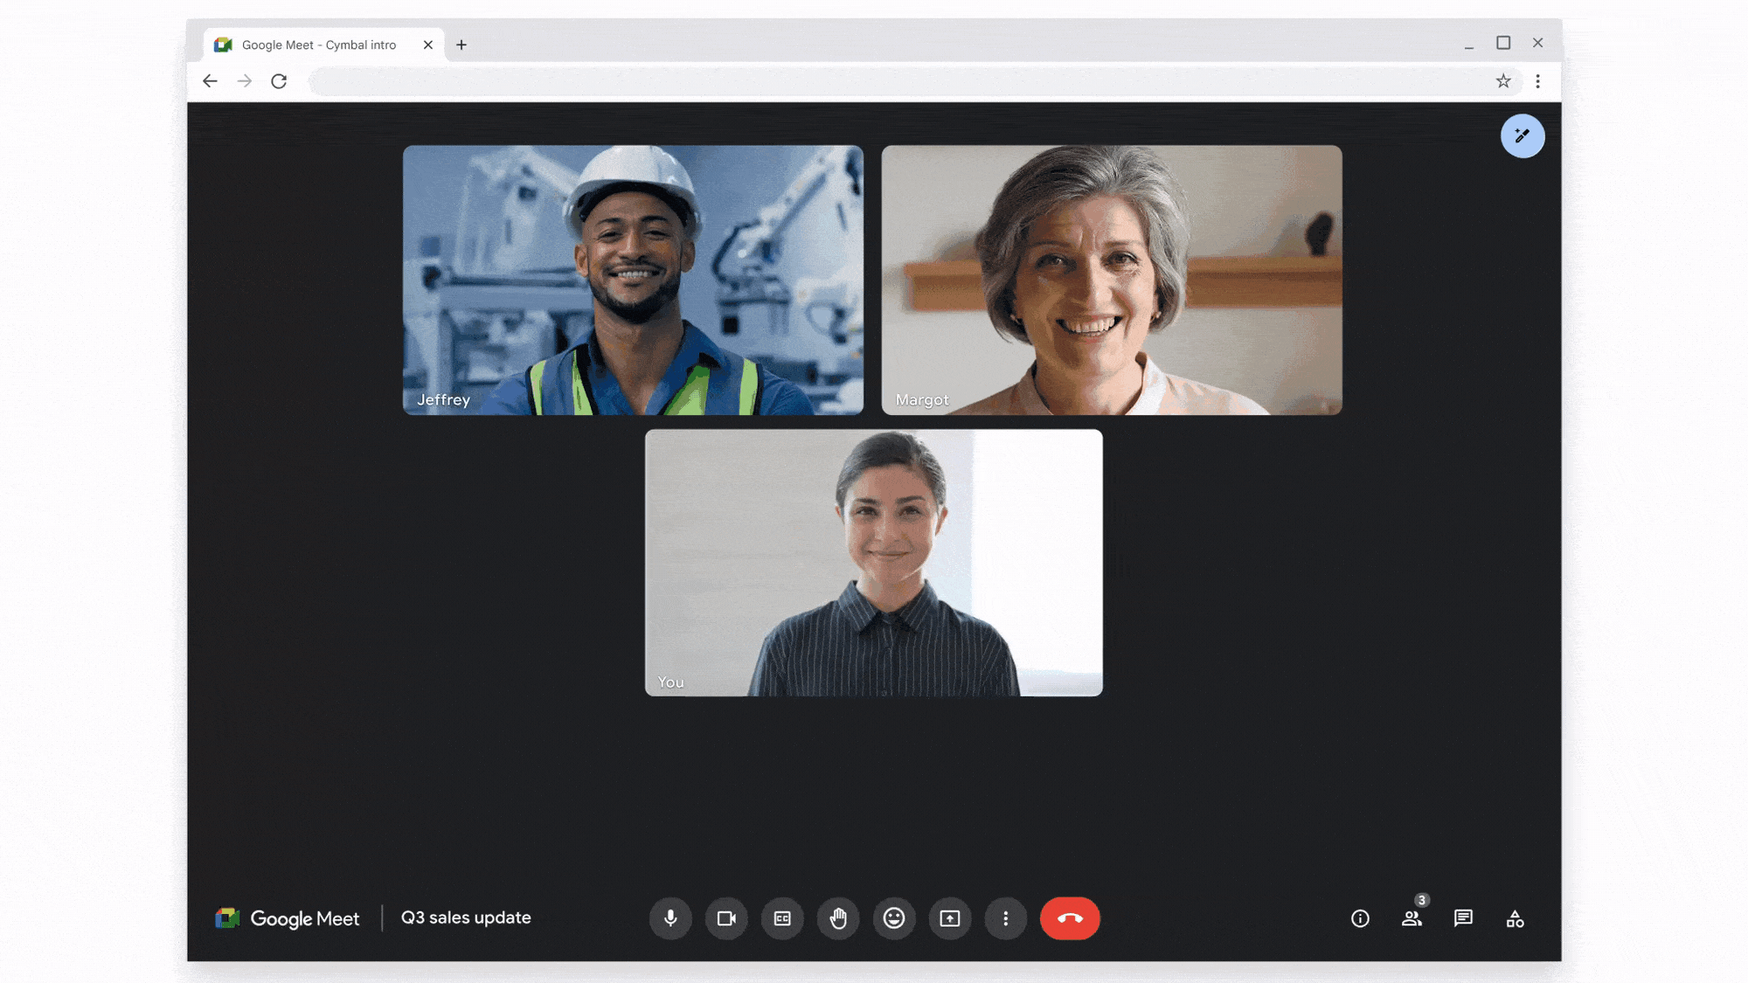Raise your hand
Screen dimensions: 1748x983
[836, 918]
